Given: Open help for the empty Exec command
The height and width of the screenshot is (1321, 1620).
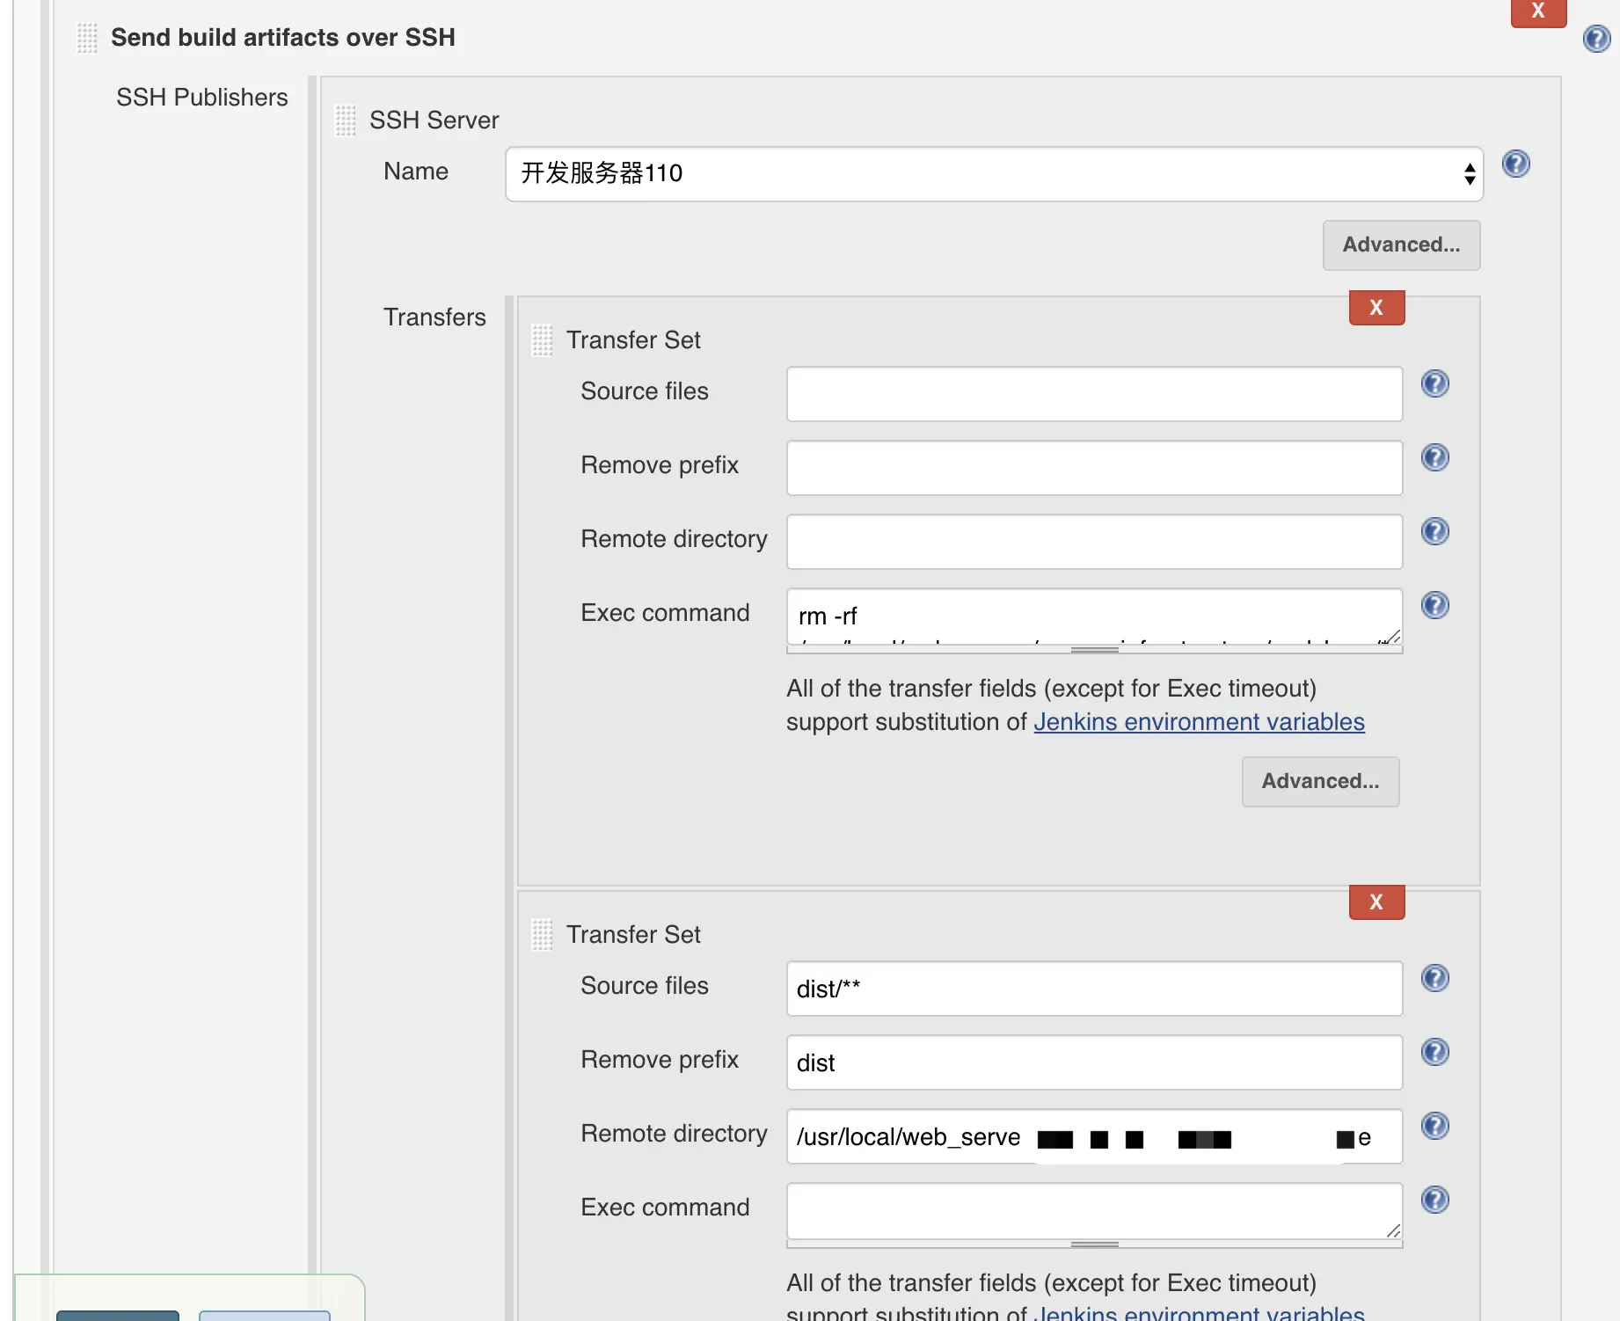Looking at the screenshot, I should point(1434,1201).
